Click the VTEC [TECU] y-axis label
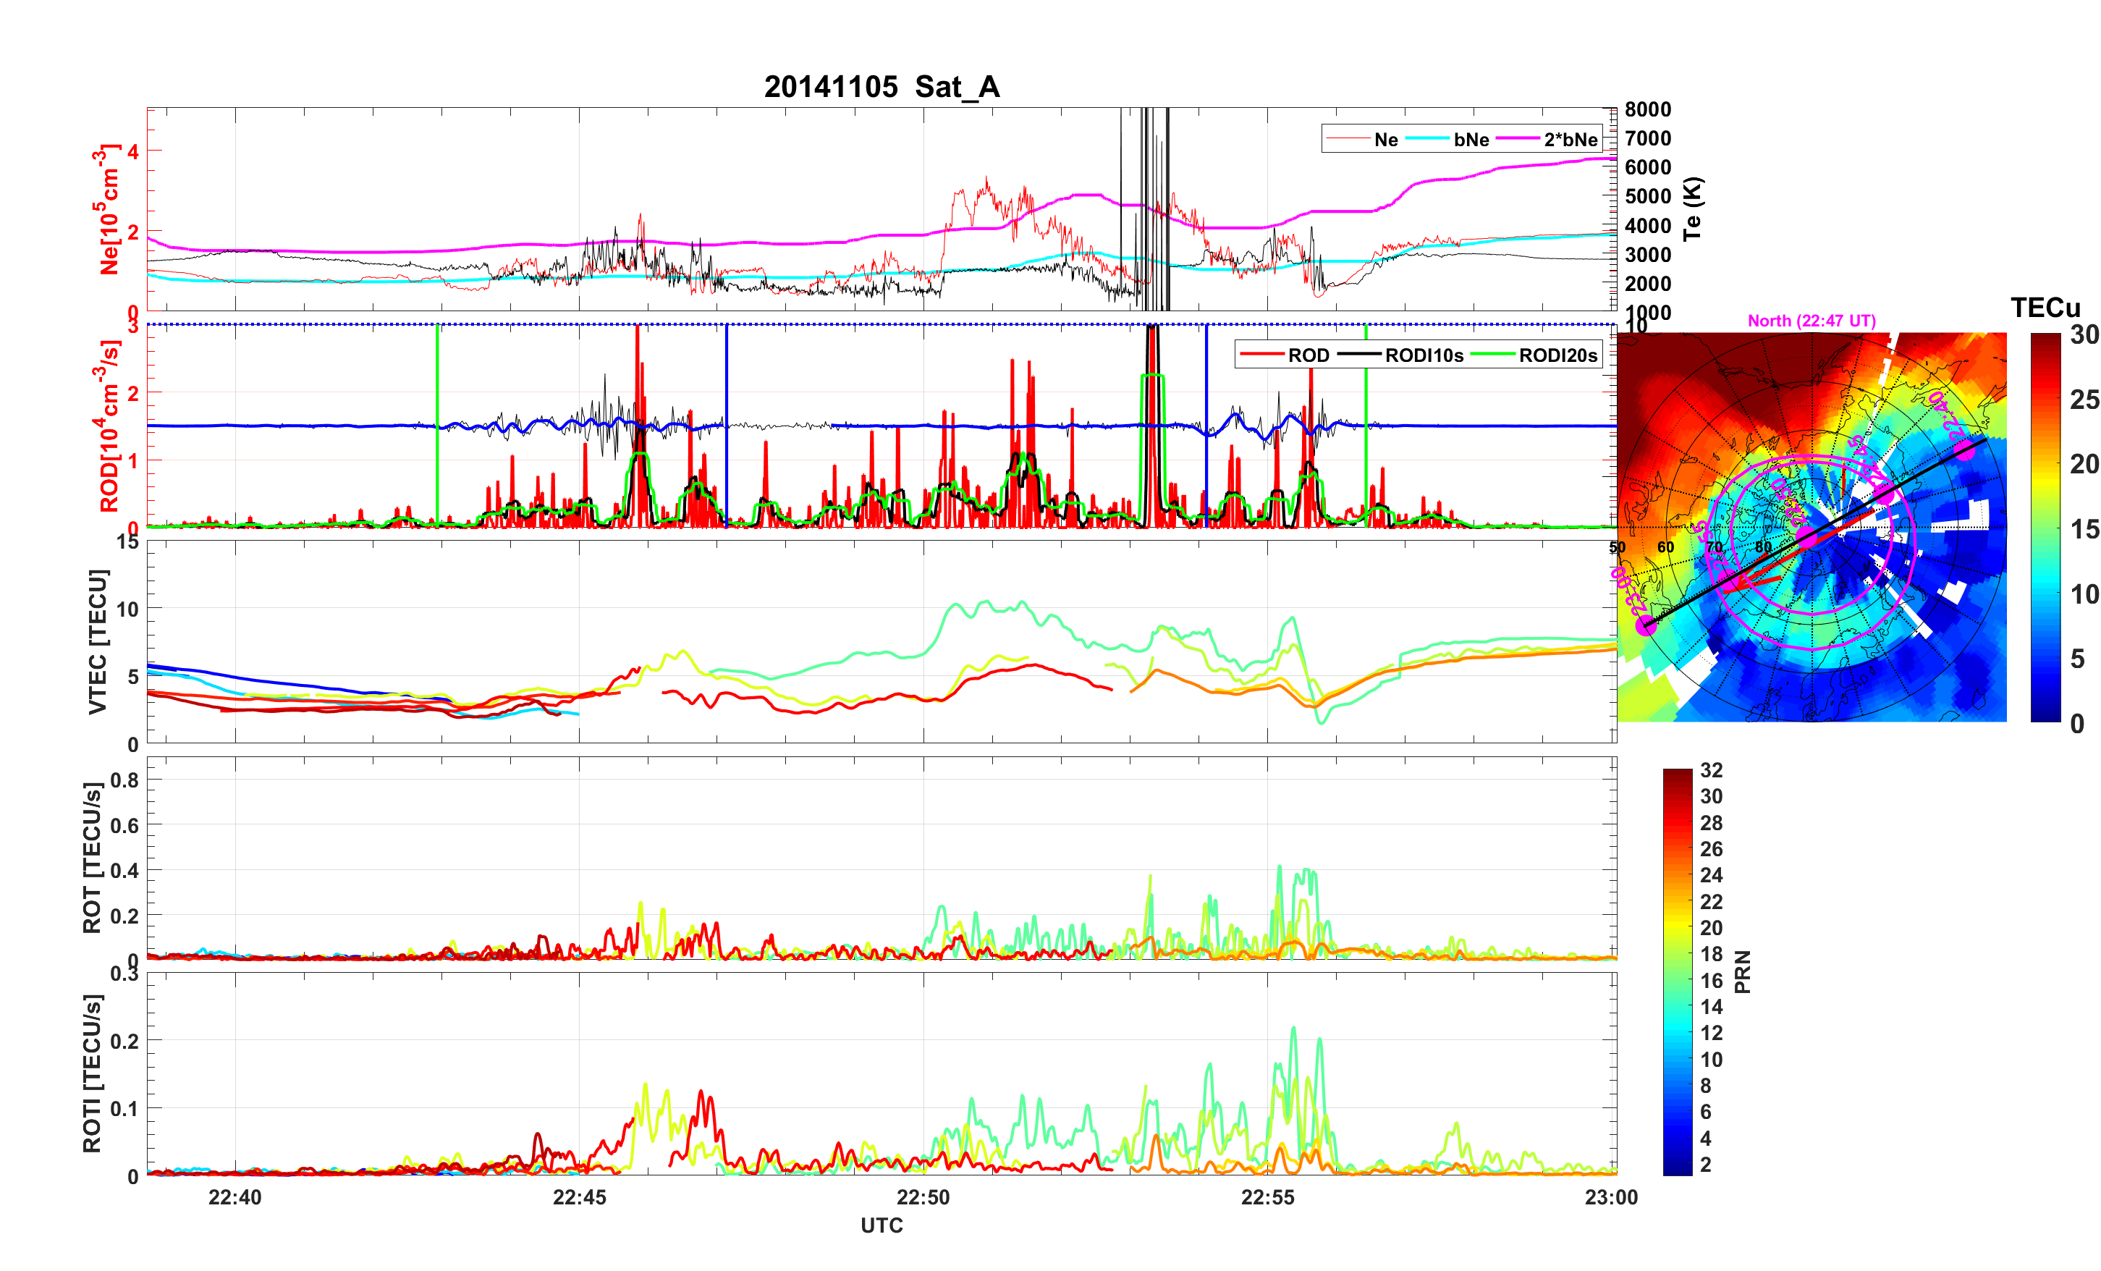 tap(96, 641)
